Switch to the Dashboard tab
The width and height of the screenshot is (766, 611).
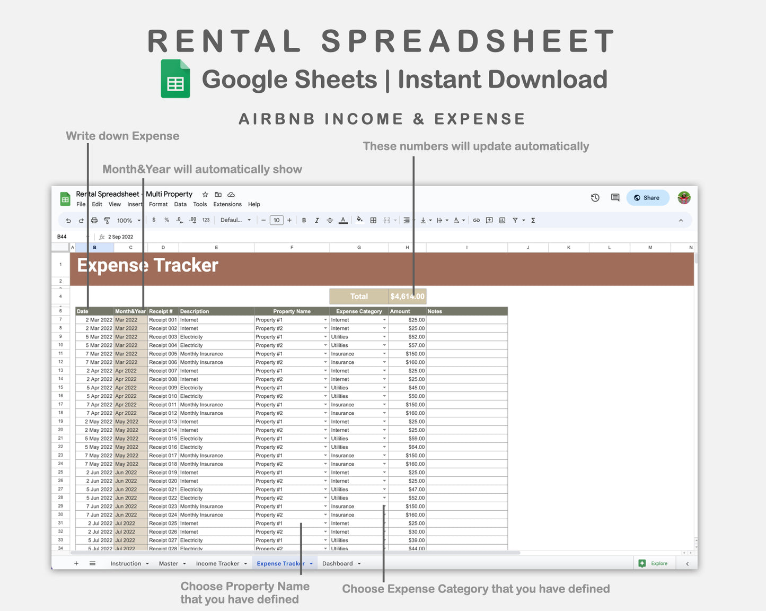(338, 563)
